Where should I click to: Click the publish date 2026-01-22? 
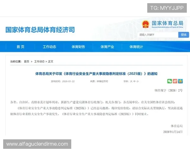(68, 81)
